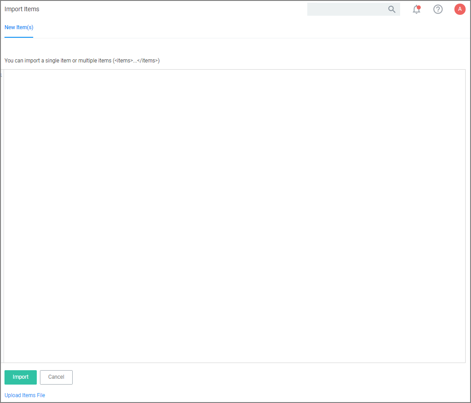Click the avatar to toggle the profile panel
Screen dimensions: 471x403
point(460,9)
